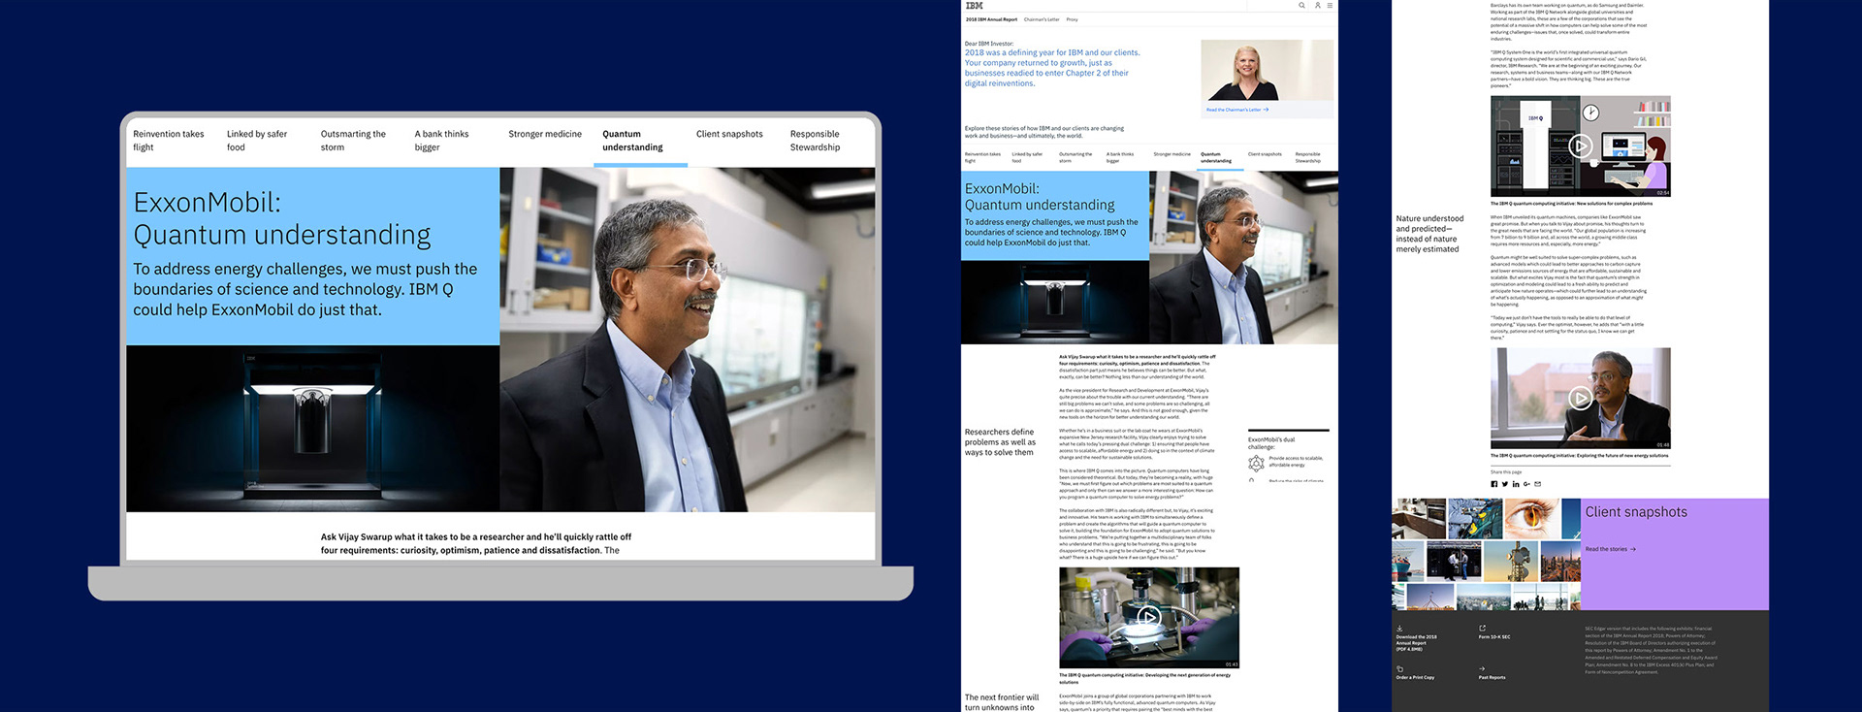The height and width of the screenshot is (712, 1862).
Task: Click the external link icon above Form 10-K
Action: (x=1482, y=629)
